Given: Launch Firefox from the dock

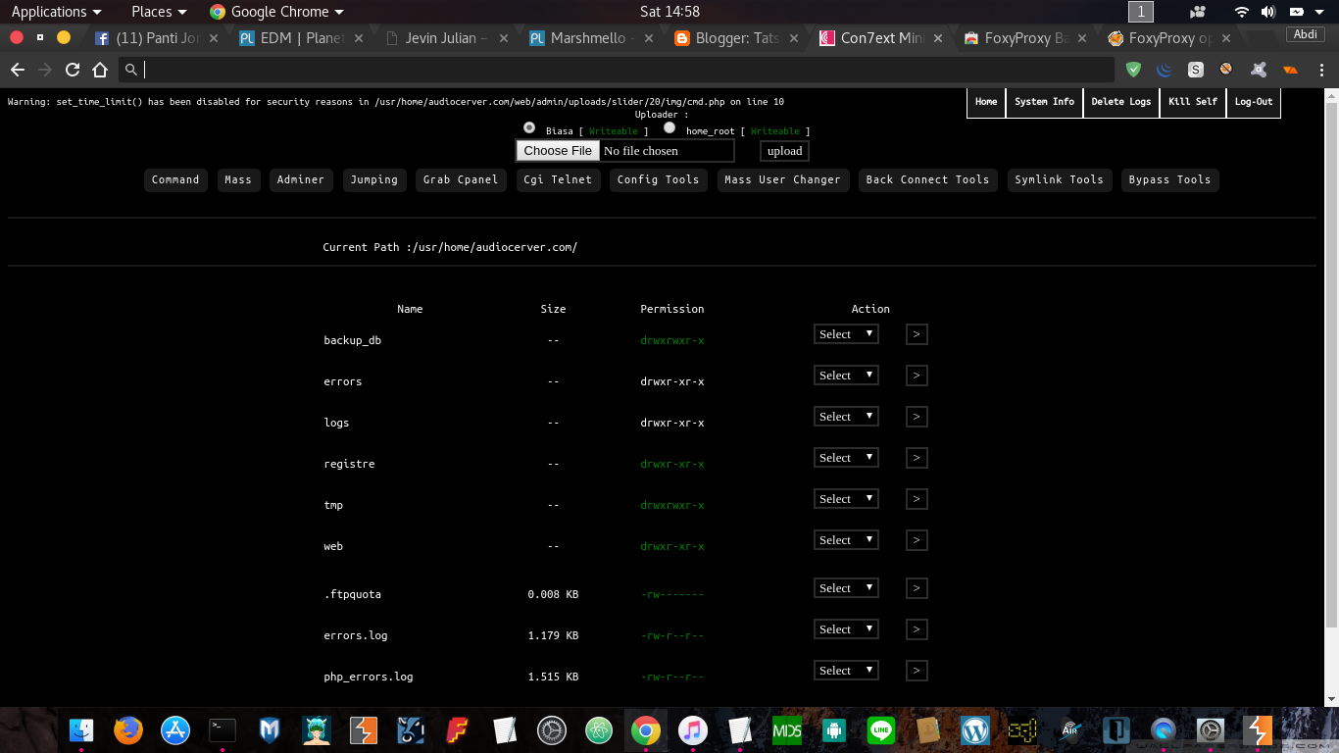Looking at the screenshot, I should coord(128,730).
